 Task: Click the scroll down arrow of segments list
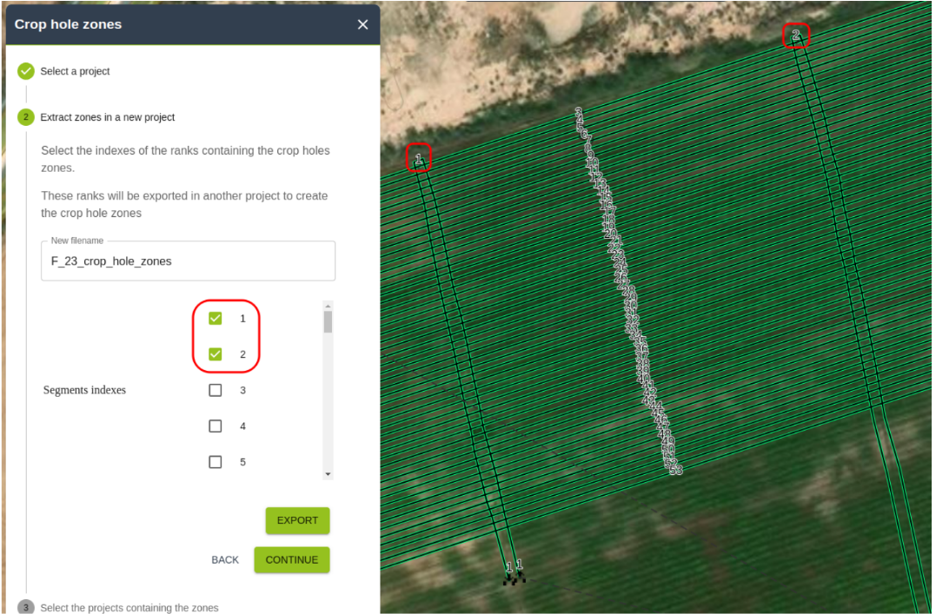tap(328, 474)
